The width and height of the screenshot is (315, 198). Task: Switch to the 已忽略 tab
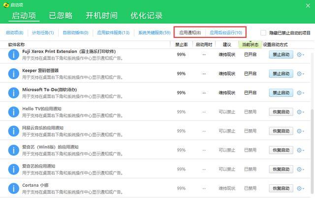click(x=61, y=16)
